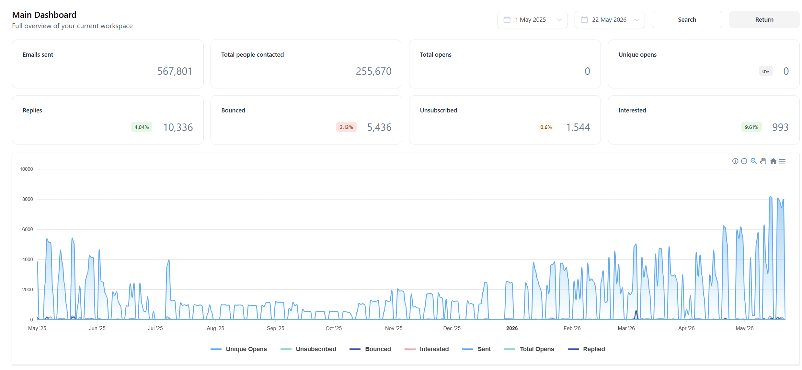Toggle Unique Opens series in legend
Screen dimensions: 802x370
[239, 349]
